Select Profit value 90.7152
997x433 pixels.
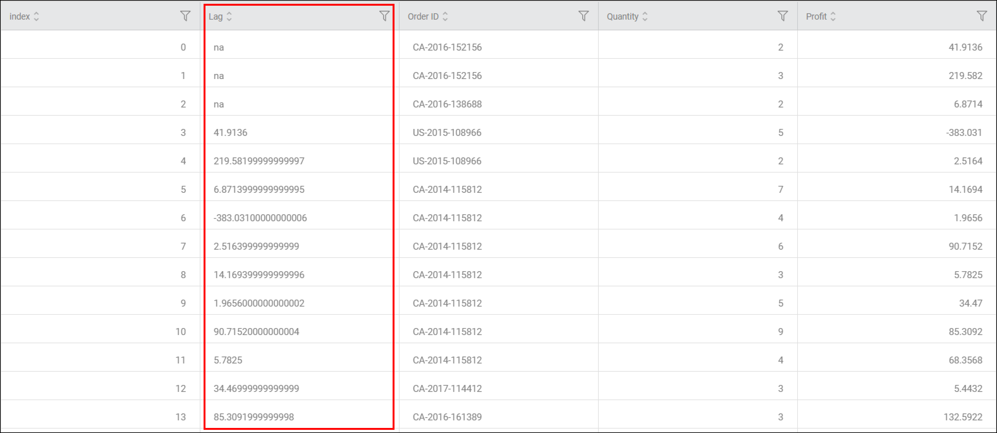click(965, 246)
